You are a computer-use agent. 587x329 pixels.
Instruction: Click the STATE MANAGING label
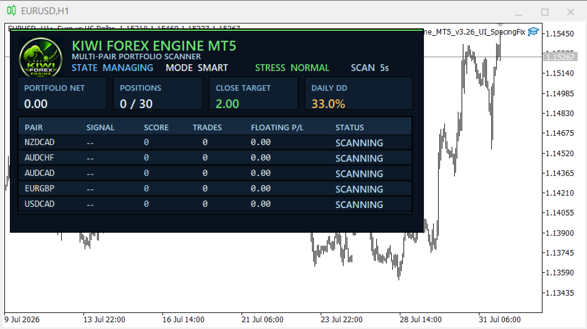(112, 68)
